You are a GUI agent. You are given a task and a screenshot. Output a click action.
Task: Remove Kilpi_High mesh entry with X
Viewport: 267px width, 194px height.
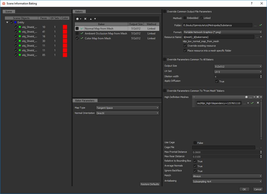tap(258, 103)
